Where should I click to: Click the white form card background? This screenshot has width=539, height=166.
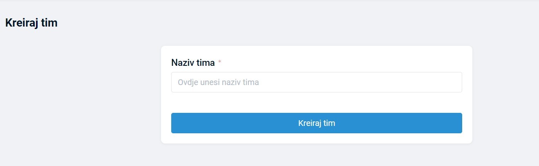tap(316, 102)
